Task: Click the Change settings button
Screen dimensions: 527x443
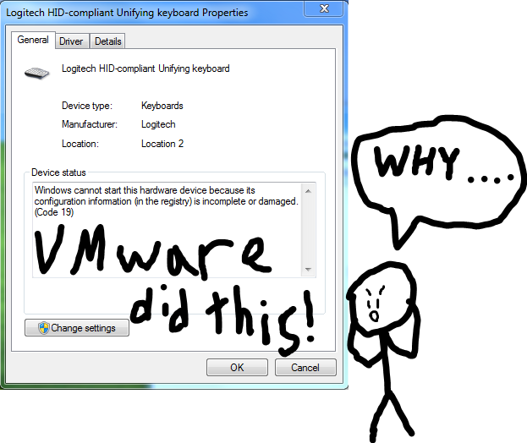Action: pos(77,328)
